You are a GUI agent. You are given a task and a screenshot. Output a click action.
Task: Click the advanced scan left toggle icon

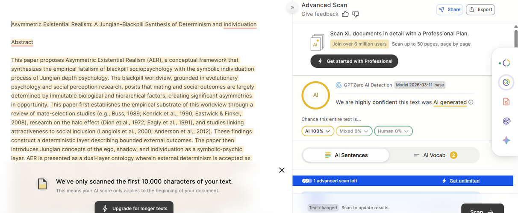[x=307, y=181]
